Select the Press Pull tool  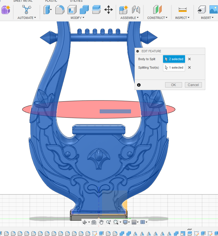pos(48,10)
